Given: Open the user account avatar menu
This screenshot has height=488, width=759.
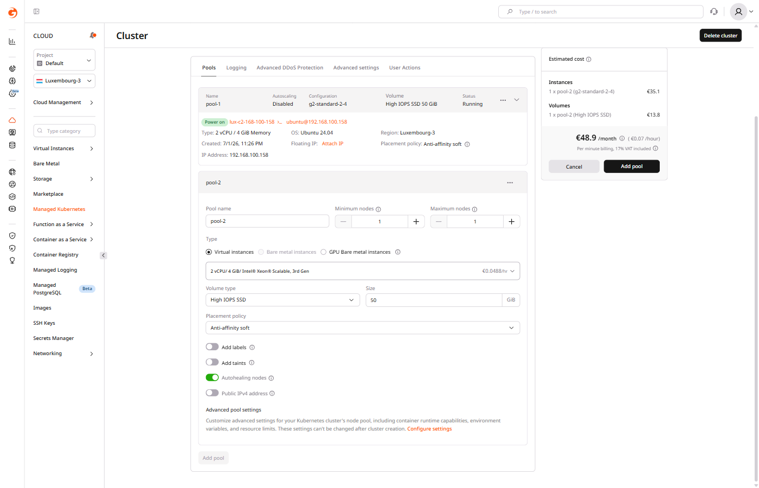Looking at the screenshot, I should click(x=742, y=11).
